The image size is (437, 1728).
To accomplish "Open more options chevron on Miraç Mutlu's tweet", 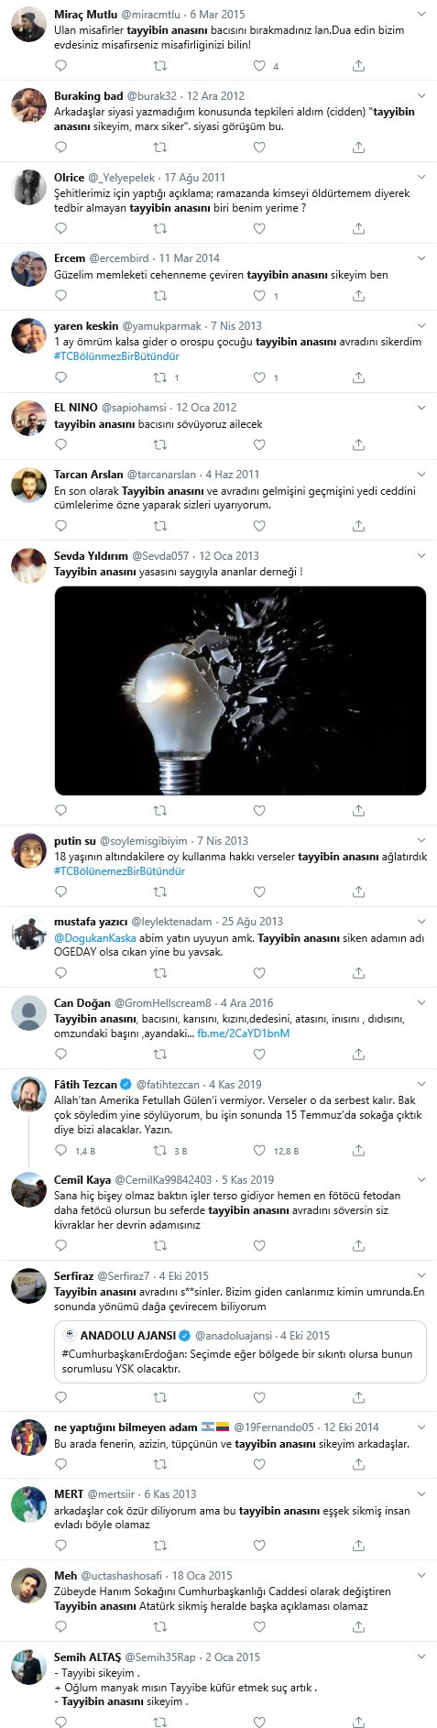I will pos(421,15).
